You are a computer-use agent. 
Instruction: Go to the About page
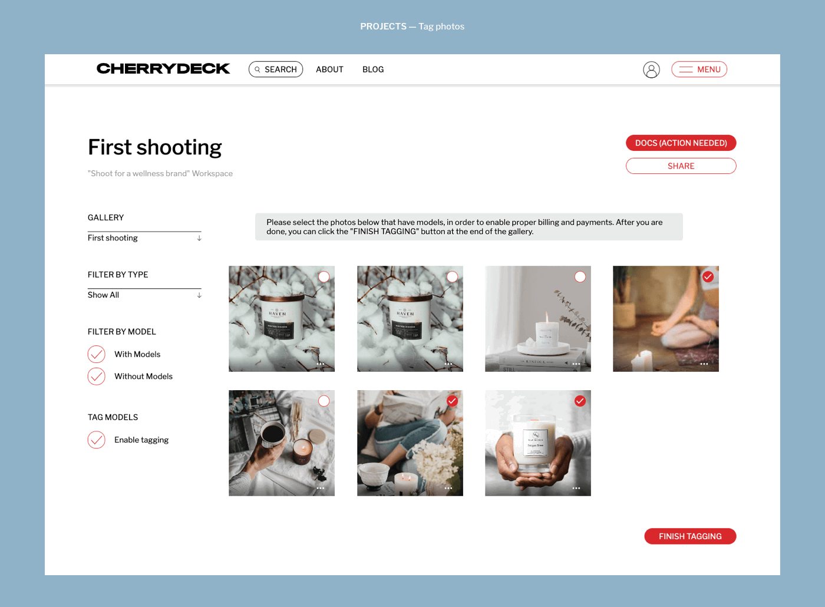coord(329,70)
